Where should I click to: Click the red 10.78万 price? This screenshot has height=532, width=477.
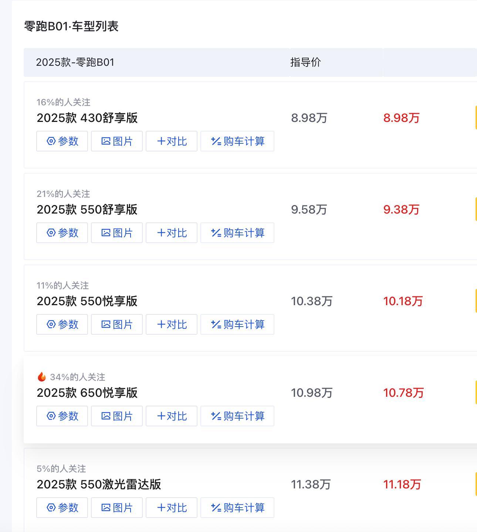coord(403,393)
